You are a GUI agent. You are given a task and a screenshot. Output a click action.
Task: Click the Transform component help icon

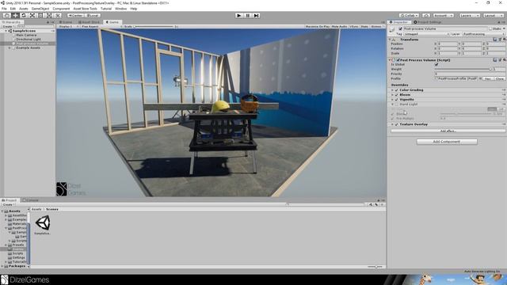[494, 40]
